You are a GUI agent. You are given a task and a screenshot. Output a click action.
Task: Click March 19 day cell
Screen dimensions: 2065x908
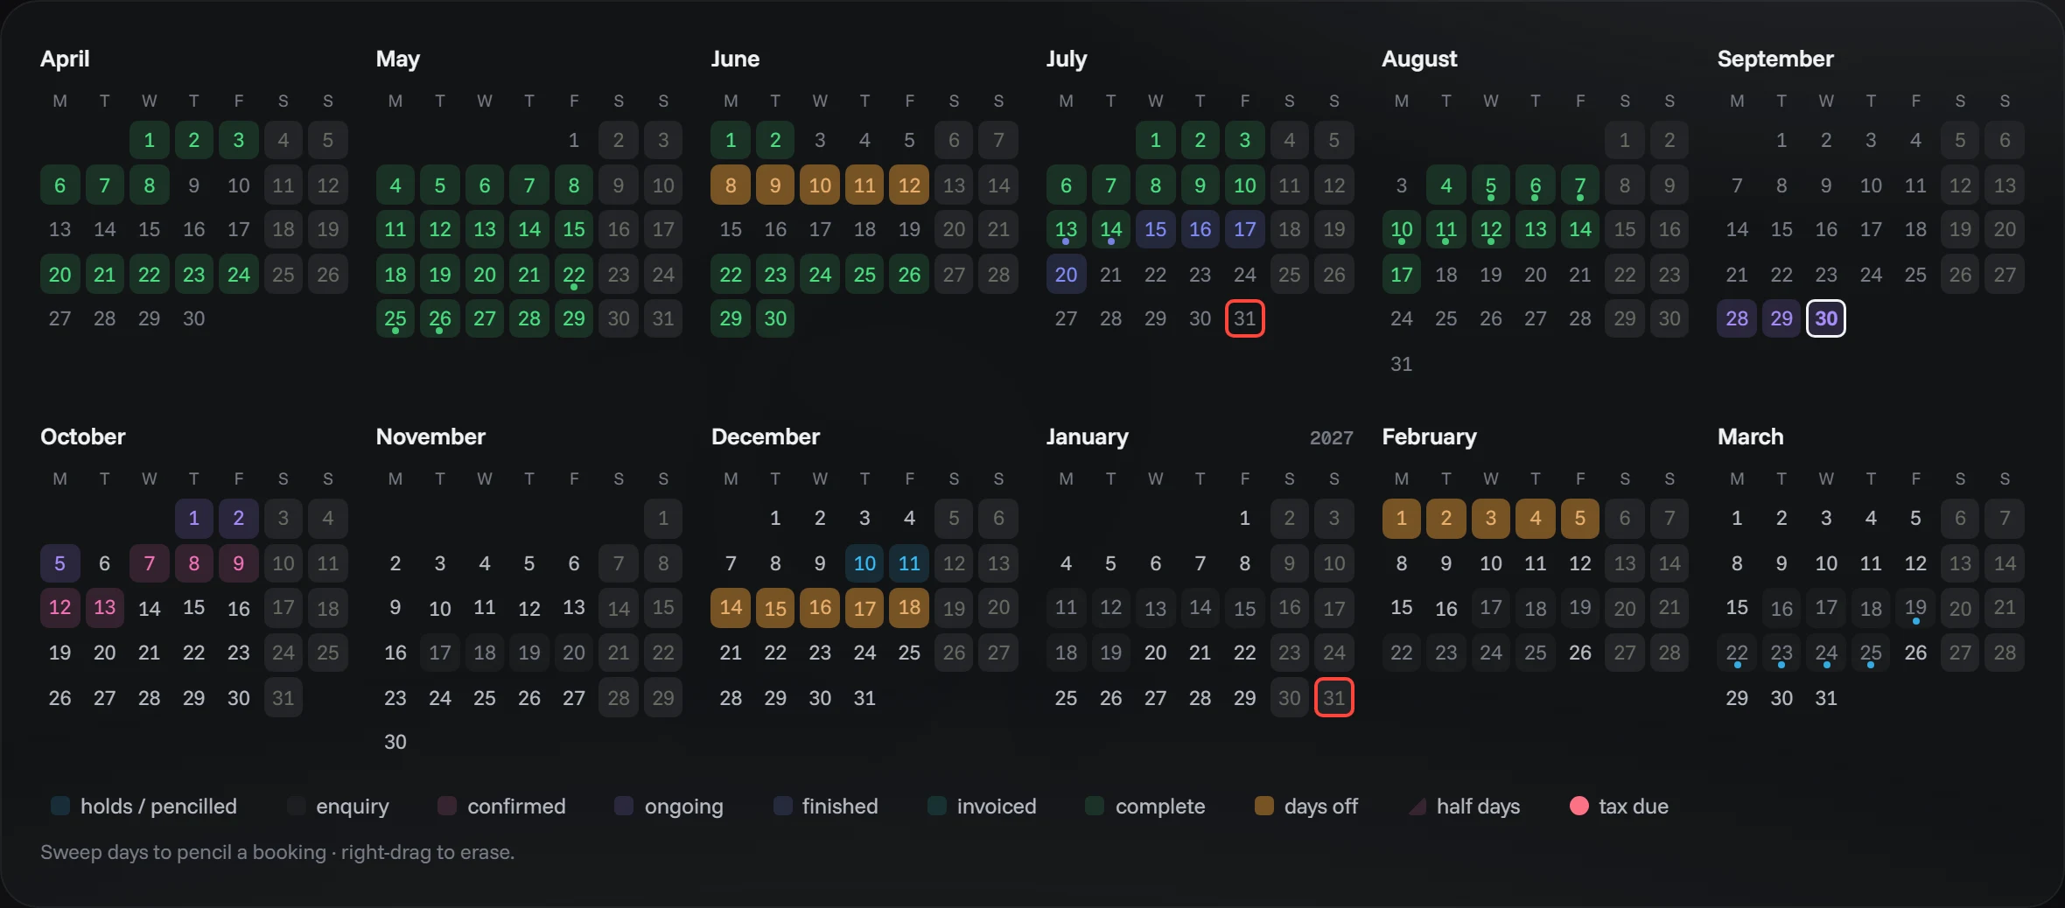click(1915, 607)
